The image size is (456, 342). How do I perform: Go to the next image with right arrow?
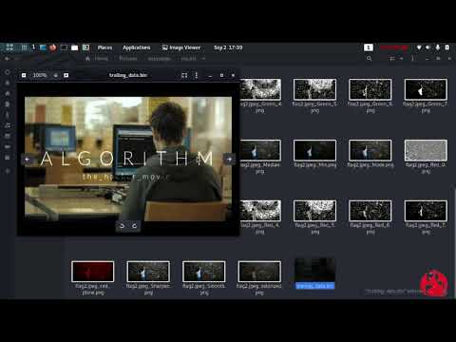pyautogui.click(x=229, y=160)
